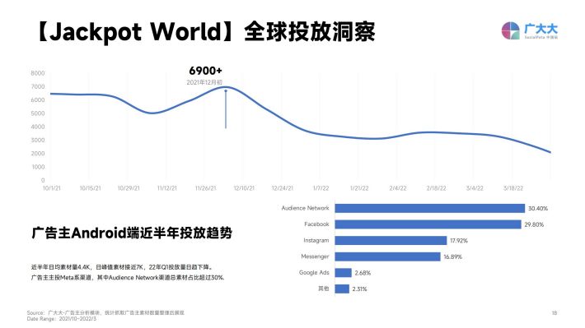Click the 3000 y-axis label

click(x=38, y=140)
